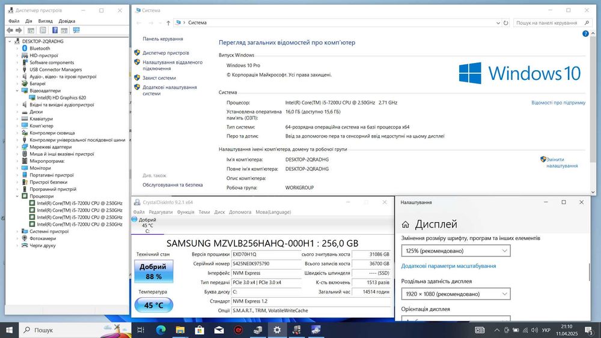Select the Фотокамери category icon

pyautogui.click(x=25, y=238)
